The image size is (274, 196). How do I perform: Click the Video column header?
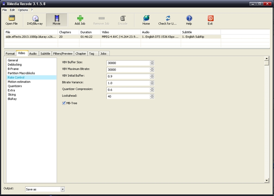coord(121,32)
